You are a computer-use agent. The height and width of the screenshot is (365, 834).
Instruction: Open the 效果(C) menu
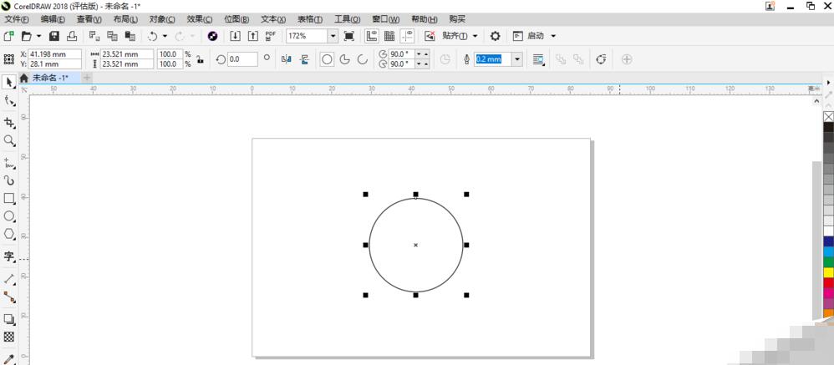[x=199, y=19]
